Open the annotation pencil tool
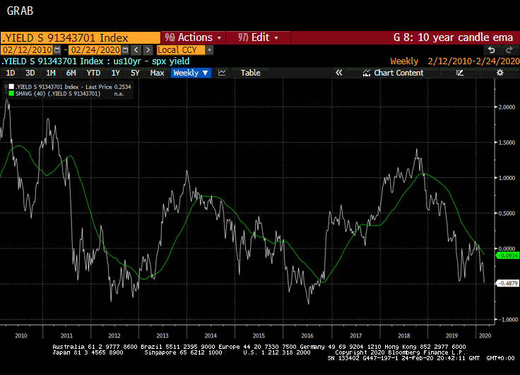 click(460, 73)
